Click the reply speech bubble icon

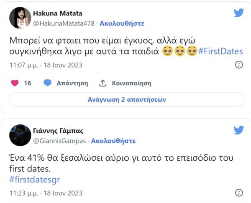click(x=48, y=83)
